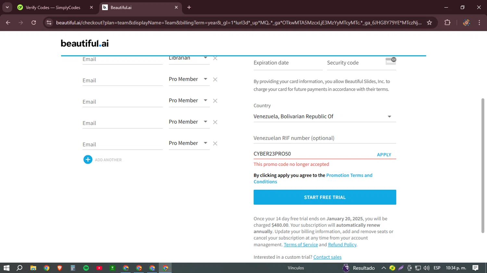Click the Email field directly above ADD ANOTHER

click(122, 144)
